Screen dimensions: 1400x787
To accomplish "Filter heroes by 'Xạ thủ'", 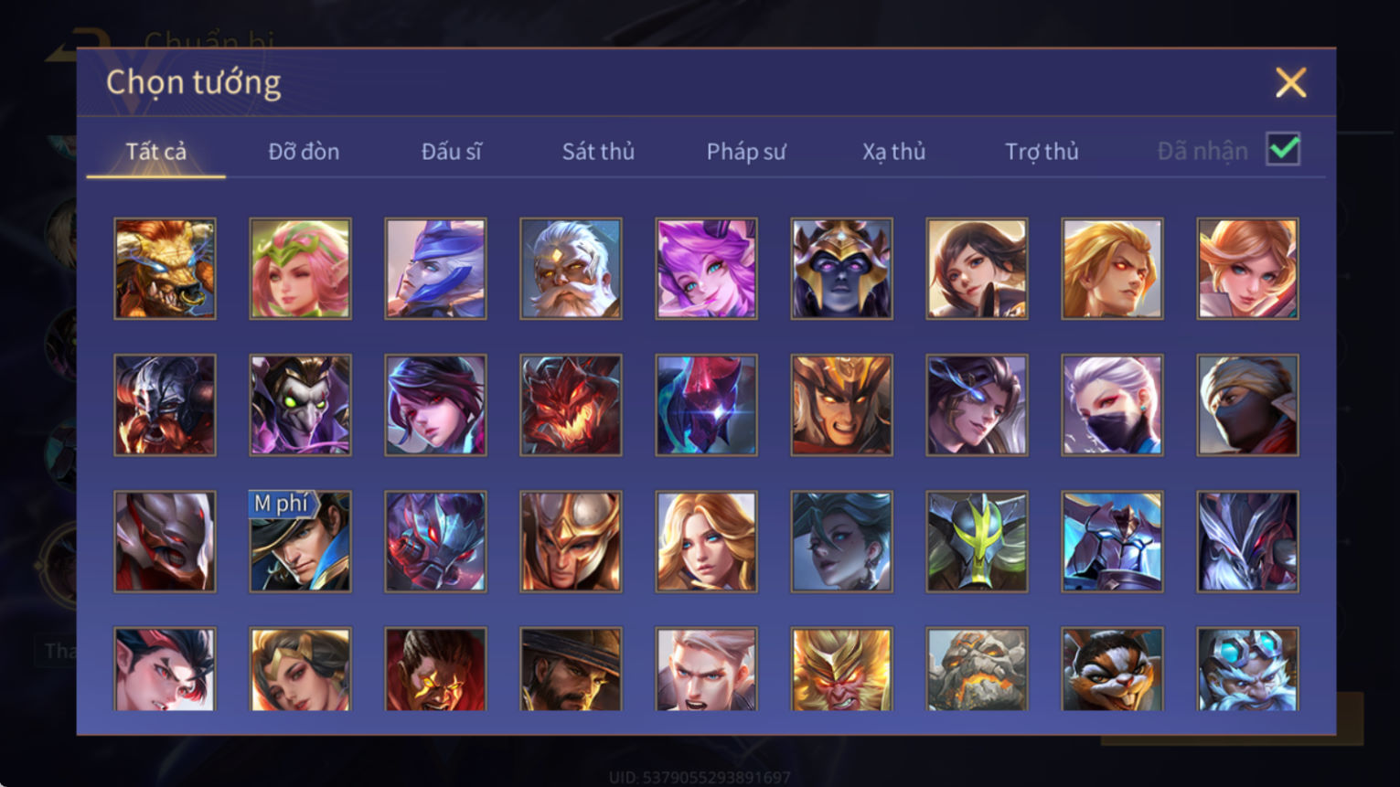I will 893,152.
